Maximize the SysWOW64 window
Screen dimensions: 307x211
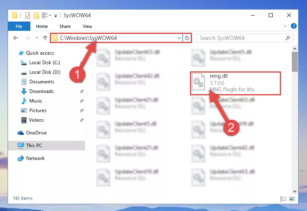(271, 15)
